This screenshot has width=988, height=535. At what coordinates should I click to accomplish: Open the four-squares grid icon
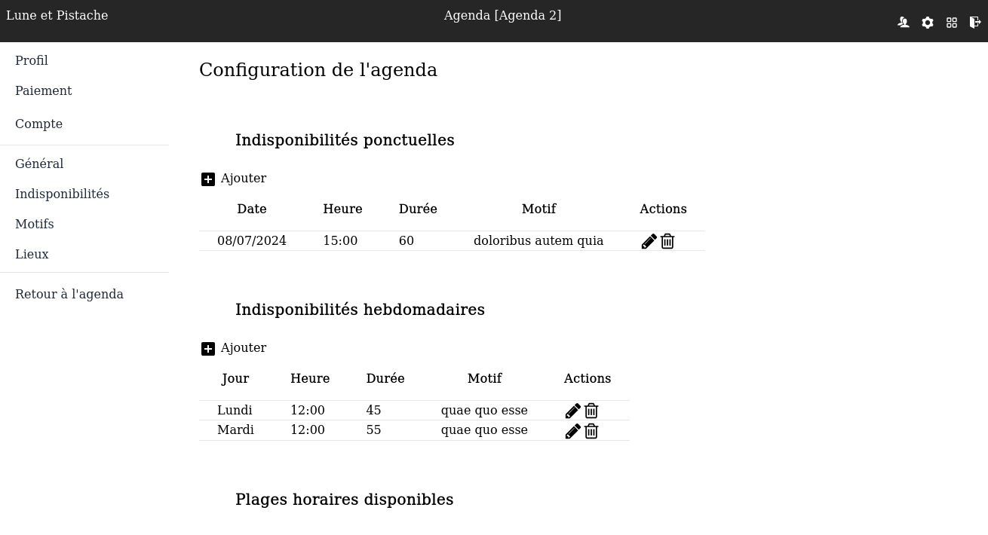coord(952,23)
